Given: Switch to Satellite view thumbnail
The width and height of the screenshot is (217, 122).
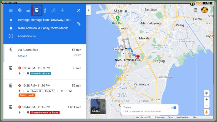Looking at the screenshot, I should pos(98,107).
